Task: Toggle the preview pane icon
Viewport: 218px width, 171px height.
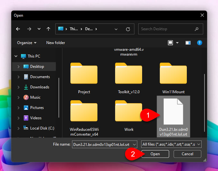Action: pos(188,43)
